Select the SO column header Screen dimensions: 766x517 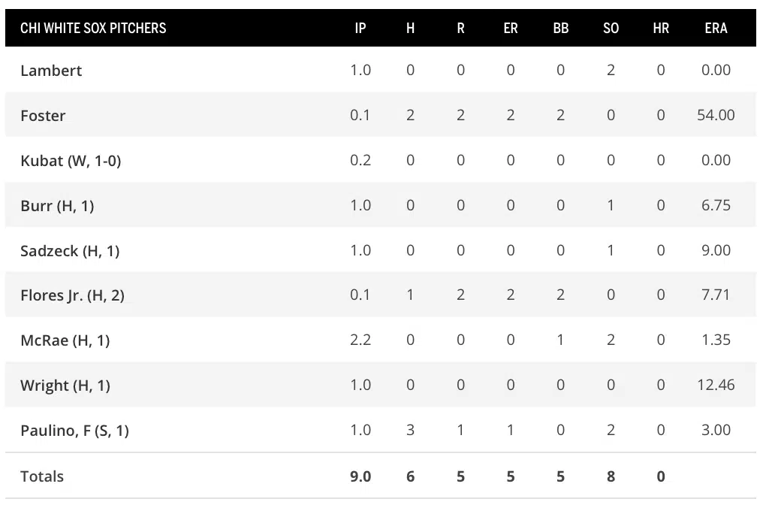tap(611, 29)
